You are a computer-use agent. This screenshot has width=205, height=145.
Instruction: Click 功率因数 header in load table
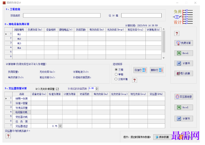point(81,30)
